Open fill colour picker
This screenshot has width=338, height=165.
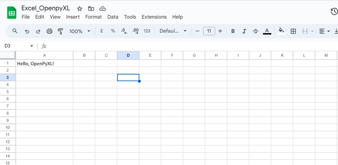281,31
